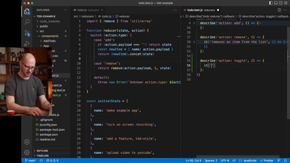Open the Accounts menu icon
Viewport: 290px width, 163px height.
click(x=27, y=142)
